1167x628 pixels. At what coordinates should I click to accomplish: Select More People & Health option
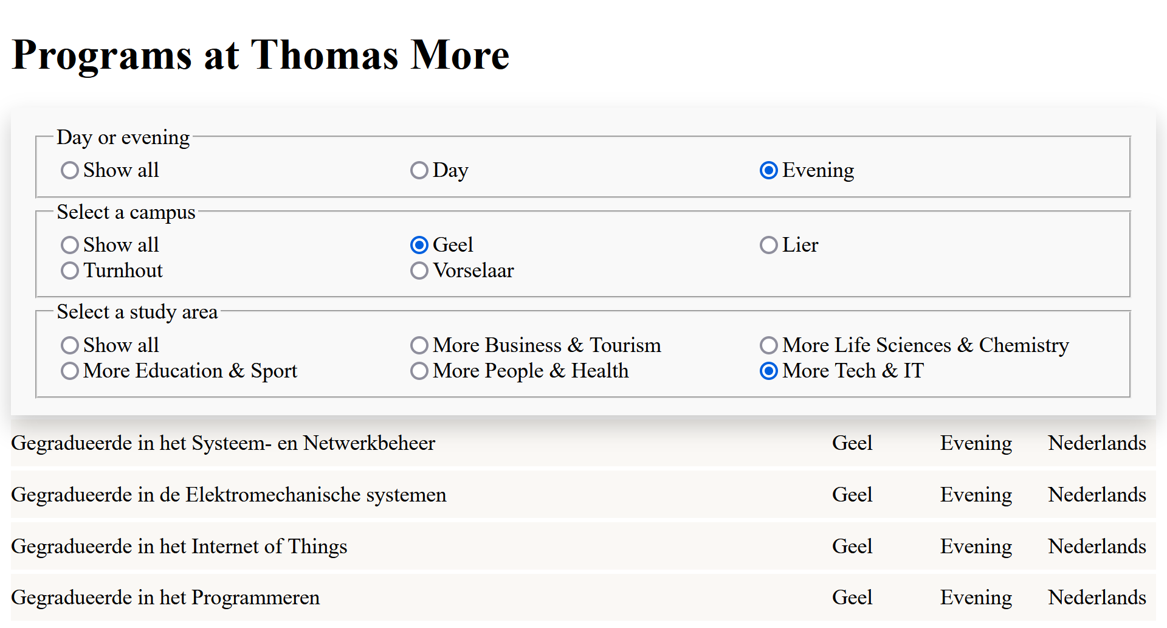[419, 371]
